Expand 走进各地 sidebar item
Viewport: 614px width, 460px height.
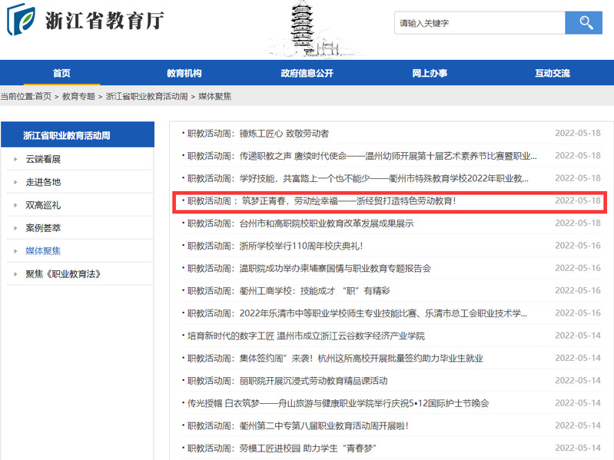coord(43,182)
